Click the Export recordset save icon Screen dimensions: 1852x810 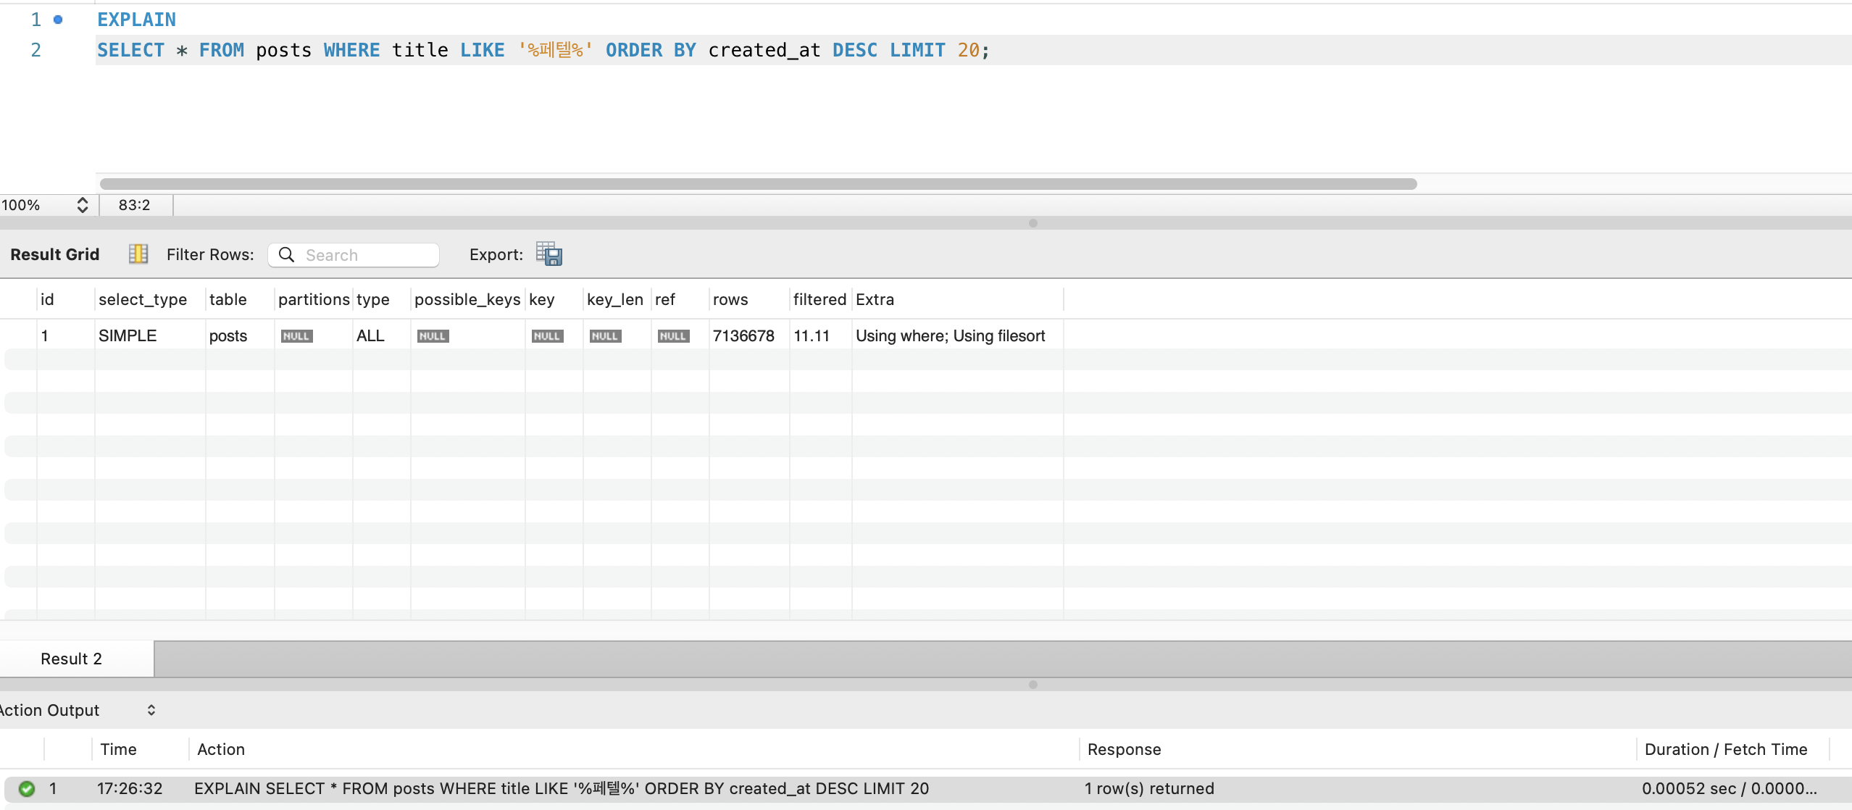click(548, 254)
